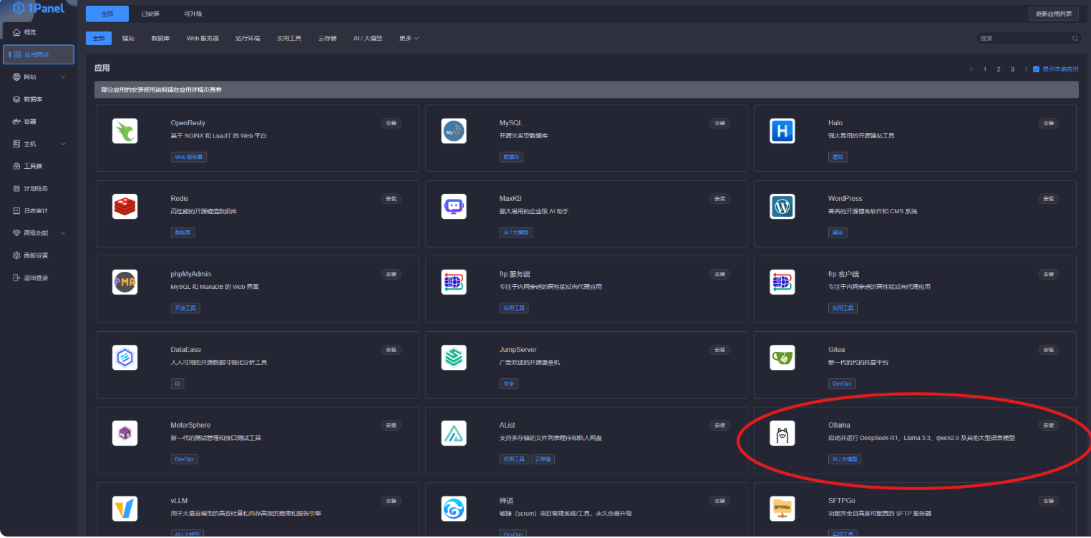Click the frp 客户端 app icon

click(x=782, y=283)
